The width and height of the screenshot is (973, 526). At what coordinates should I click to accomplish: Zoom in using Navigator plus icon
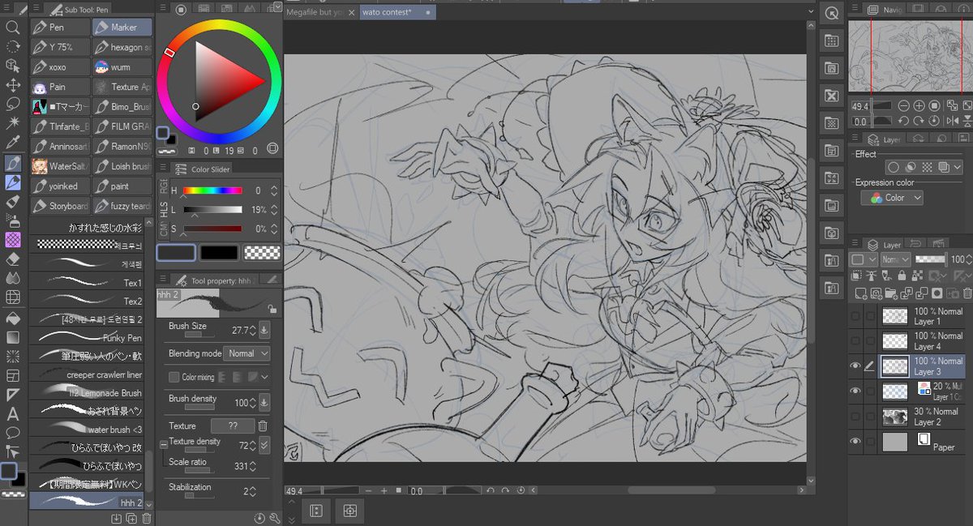[x=918, y=106]
